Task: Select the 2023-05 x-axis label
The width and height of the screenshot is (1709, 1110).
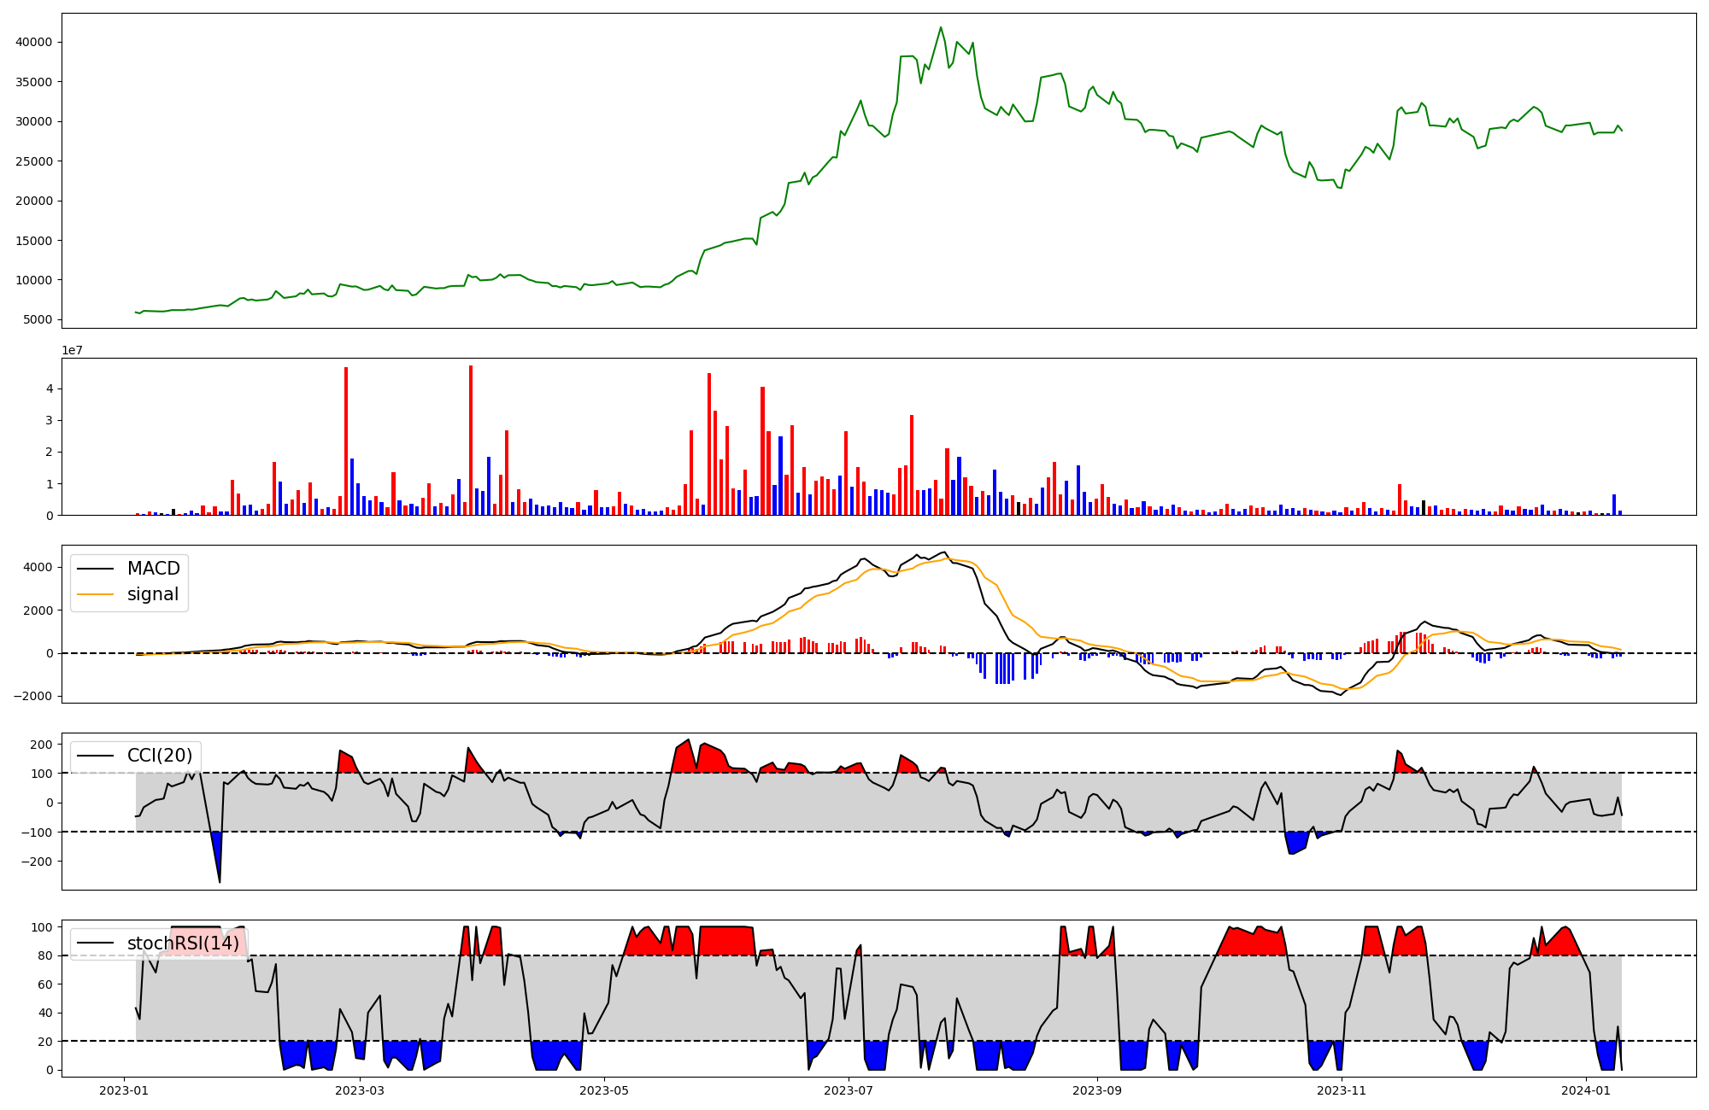Action: [604, 1090]
